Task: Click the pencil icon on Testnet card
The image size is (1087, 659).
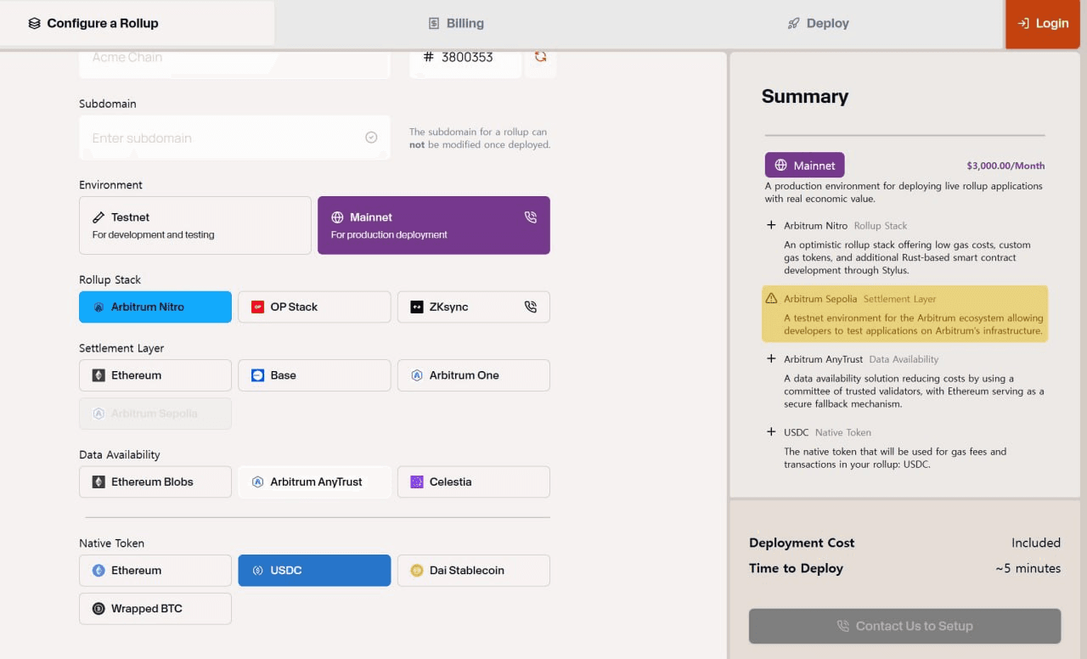Action: (x=99, y=217)
